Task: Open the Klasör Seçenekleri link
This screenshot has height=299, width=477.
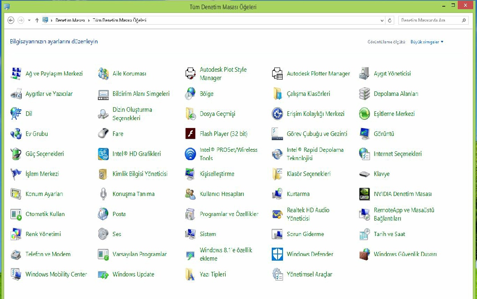Action: point(309,174)
